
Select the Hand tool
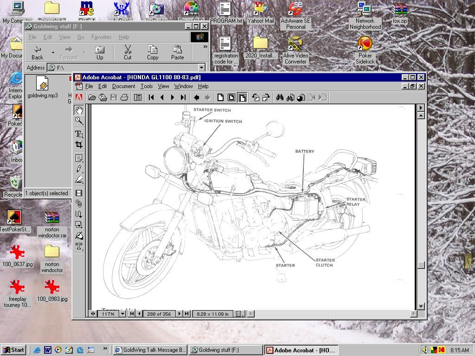point(79,110)
